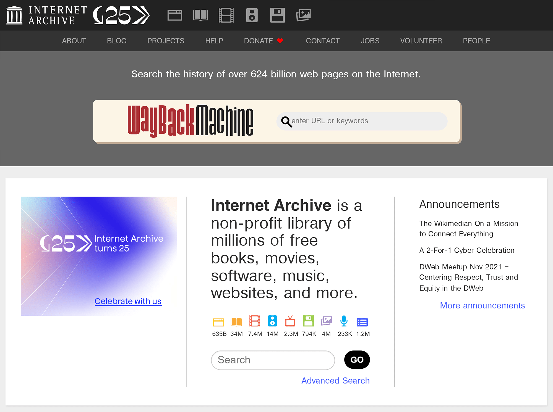This screenshot has width=553, height=412.
Task: Go to the BLOG page
Action: [117, 41]
